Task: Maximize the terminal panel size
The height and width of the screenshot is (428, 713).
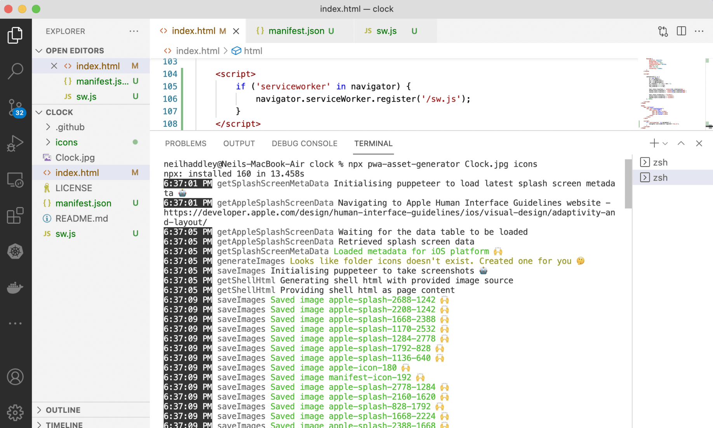Action: pyautogui.click(x=681, y=143)
